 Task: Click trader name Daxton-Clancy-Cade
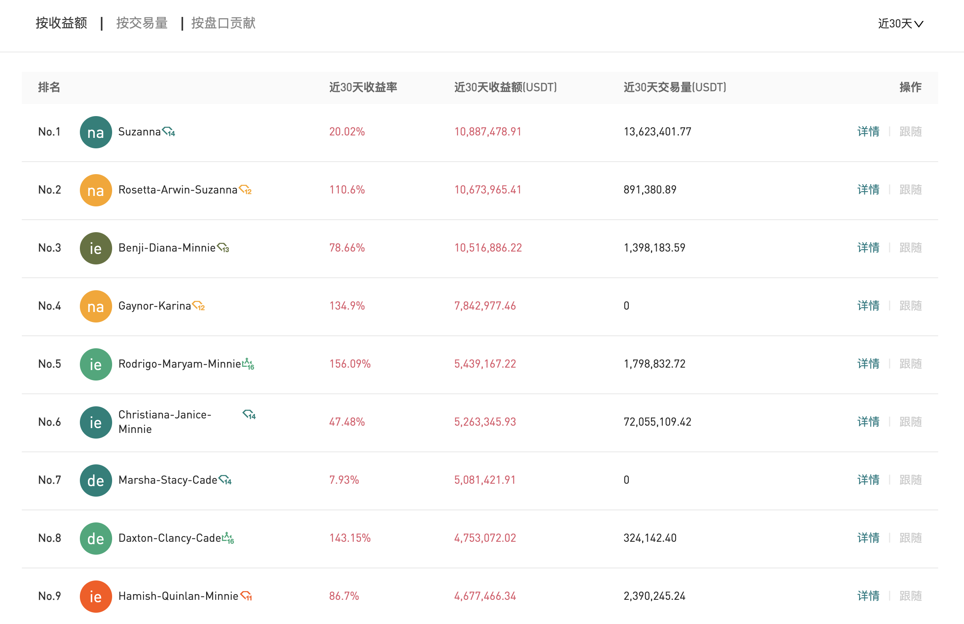tap(170, 538)
